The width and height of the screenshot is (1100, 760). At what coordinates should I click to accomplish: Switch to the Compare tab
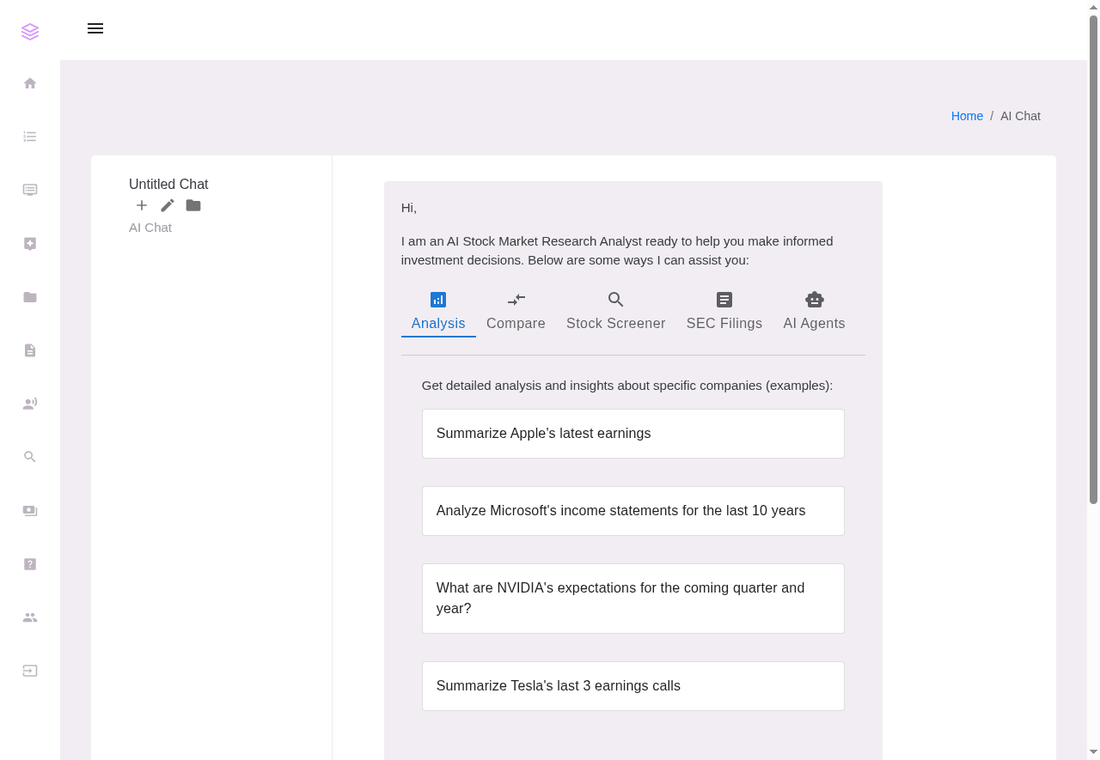click(516, 311)
